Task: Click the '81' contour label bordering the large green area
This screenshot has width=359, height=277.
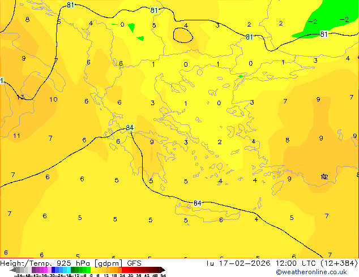Action: (324, 34)
